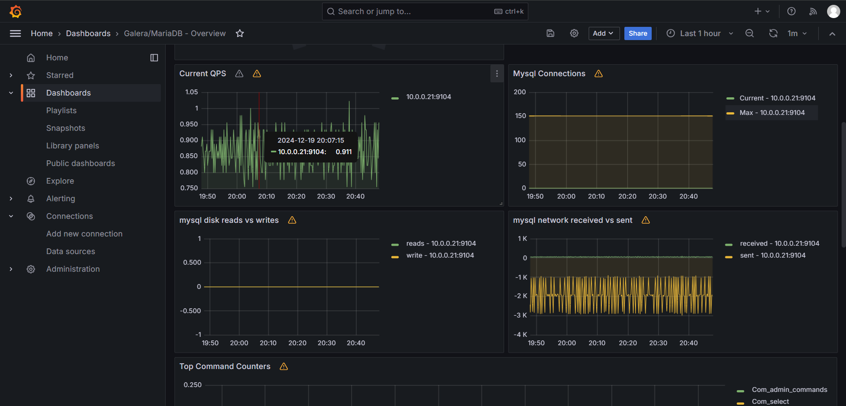Click the zoom out time range icon
Viewport: 846px width, 406px height.
pyautogui.click(x=749, y=33)
